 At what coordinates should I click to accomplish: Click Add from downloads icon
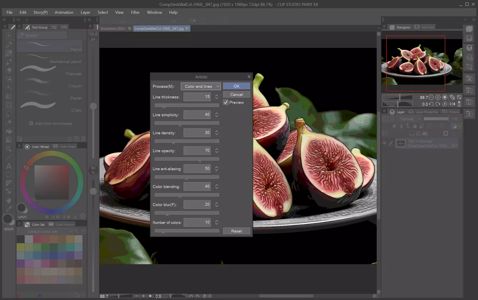pos(31,124)
